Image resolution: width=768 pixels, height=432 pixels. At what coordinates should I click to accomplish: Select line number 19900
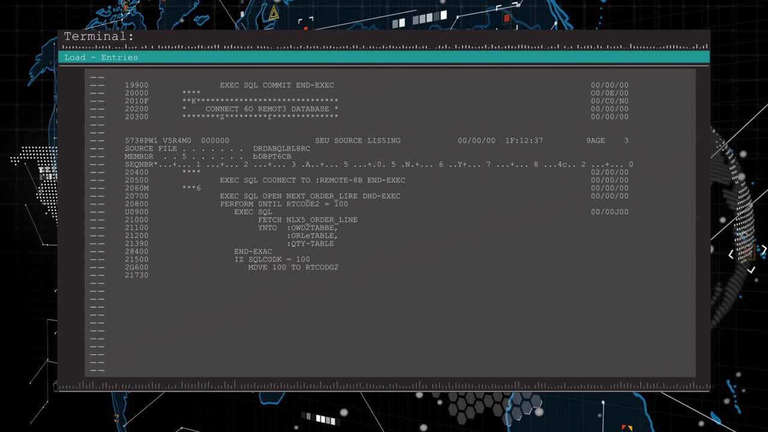137,85
